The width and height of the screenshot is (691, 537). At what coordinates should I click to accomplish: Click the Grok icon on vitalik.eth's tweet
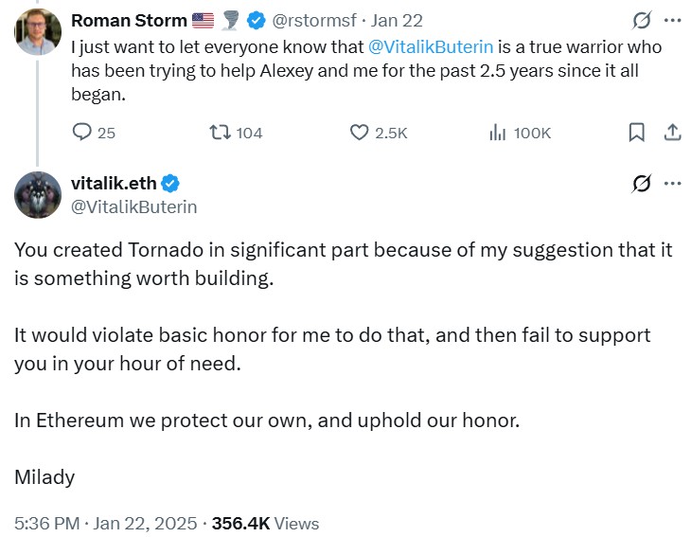pos(641,184)
